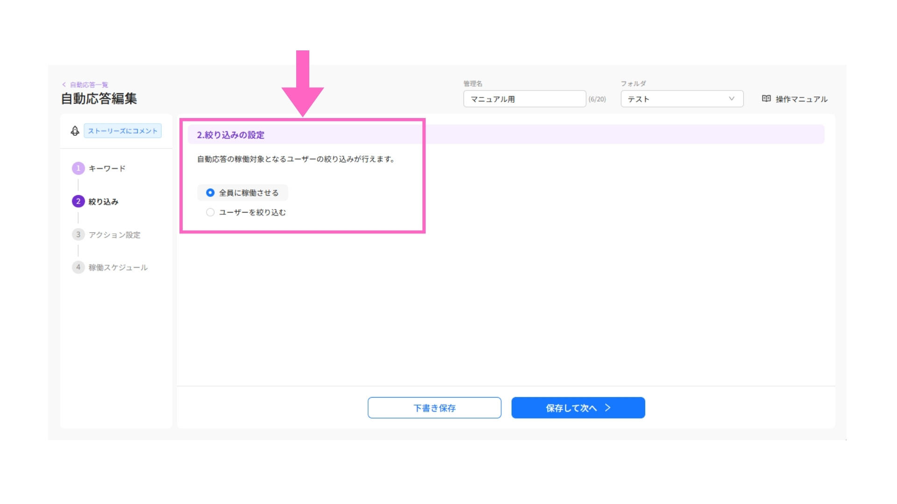Click the back chevron beside 自動応答一覧

pos(64,85)
